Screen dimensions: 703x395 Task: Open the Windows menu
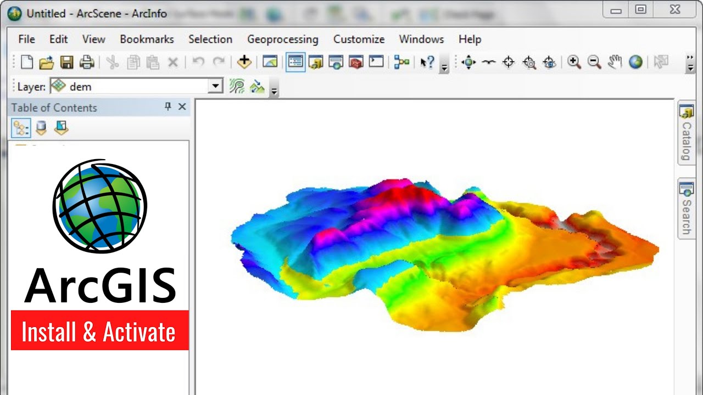pyautogui.click(x=421, y=39)
